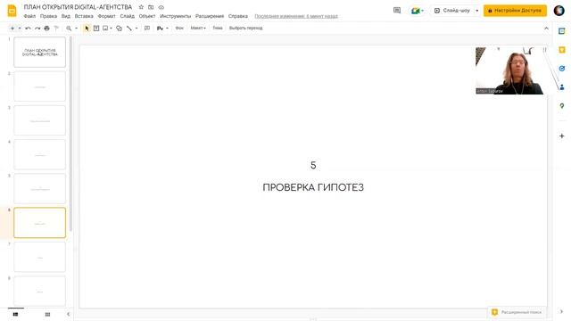The image size is (571, 321).
Task: Insert a text box
Action: click(96, 28)
